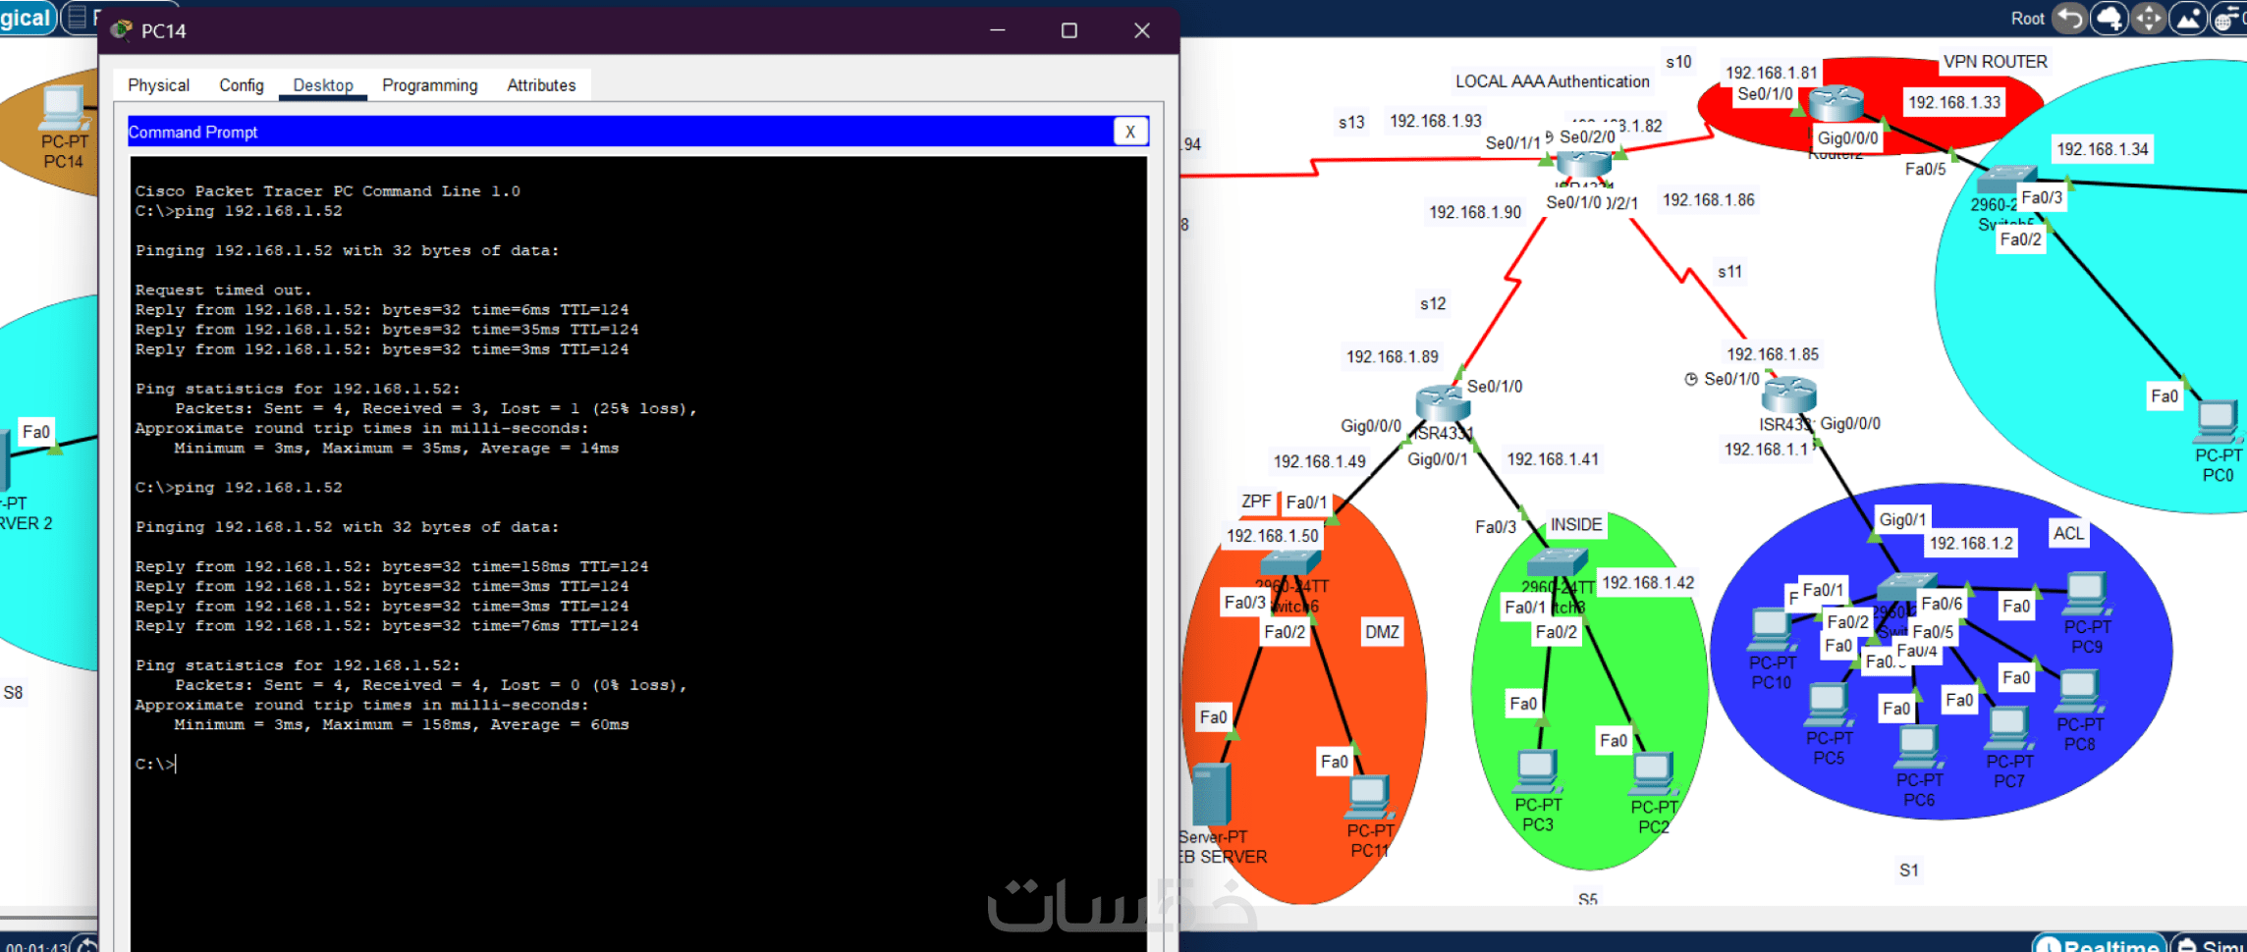Click the 192.168.1.50 address label
The image size is (2247, 952).
click(1273, 536)
